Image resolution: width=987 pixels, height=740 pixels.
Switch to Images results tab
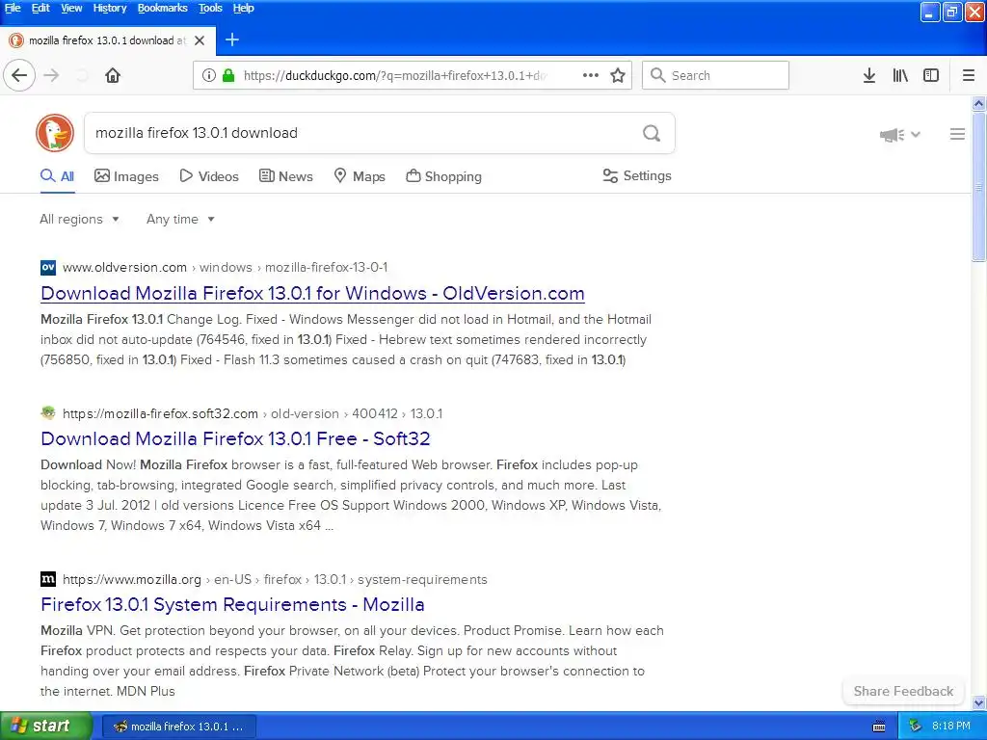pyautogui.click(x=126, y=176)
